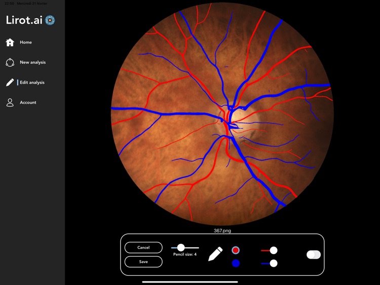Open the Home menu item
Viewport: 380px width, 285px height.
coord(26,42)
